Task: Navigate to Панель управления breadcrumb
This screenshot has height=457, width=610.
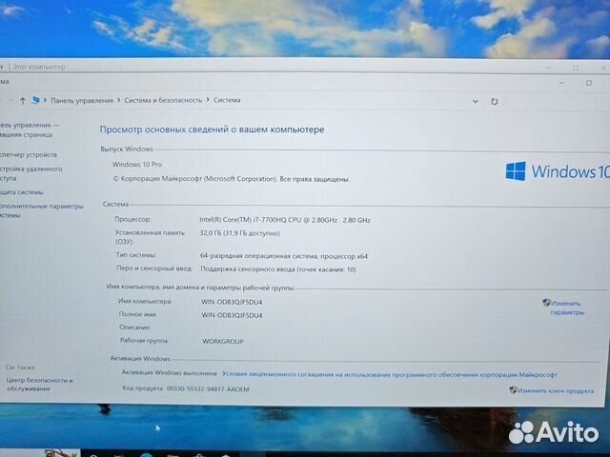Action: click(x=82, y=100)
